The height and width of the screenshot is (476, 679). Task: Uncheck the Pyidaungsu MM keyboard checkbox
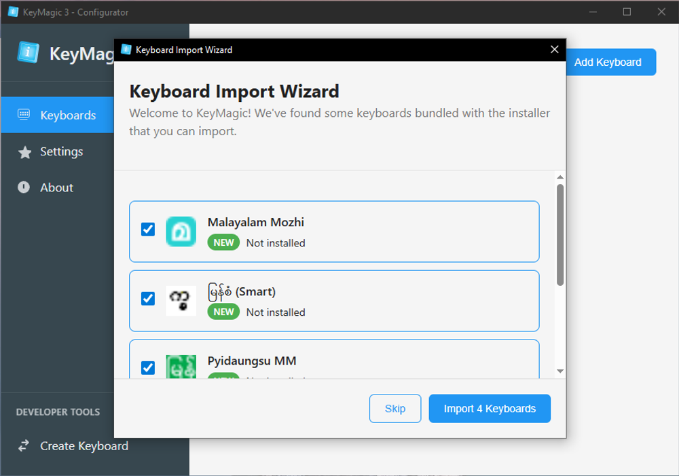coord(147,368)
